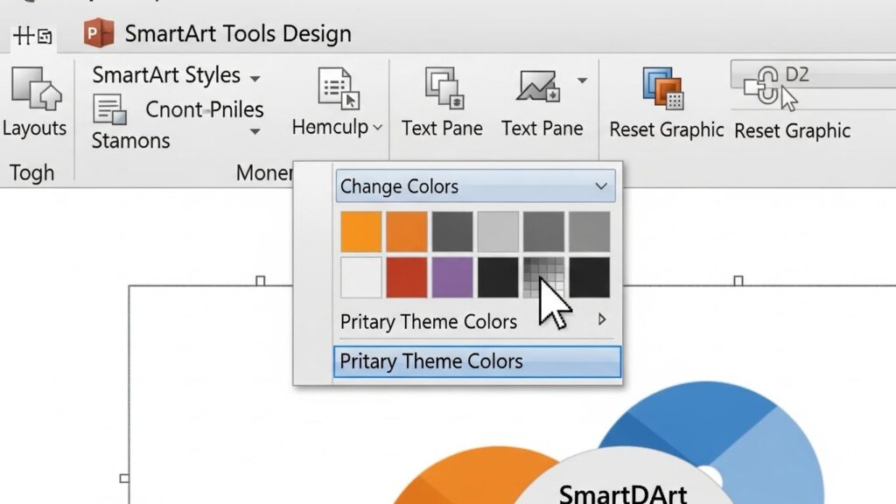This screenshot has height=504, width=896.
Task: Select highlighted Pritary Theme Colors menu item
Action: (x=477, y=361)
